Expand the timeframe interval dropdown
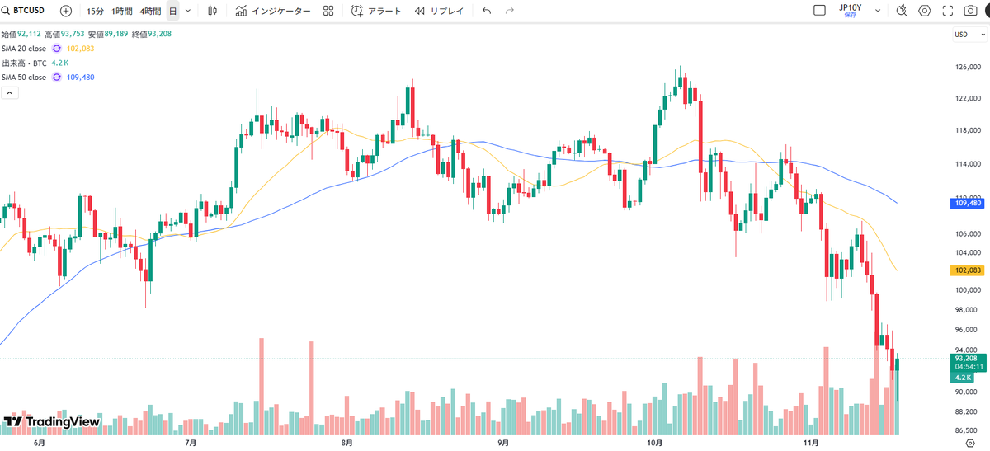The width and height of the screenshot is (990, 451). coord(189,11)
